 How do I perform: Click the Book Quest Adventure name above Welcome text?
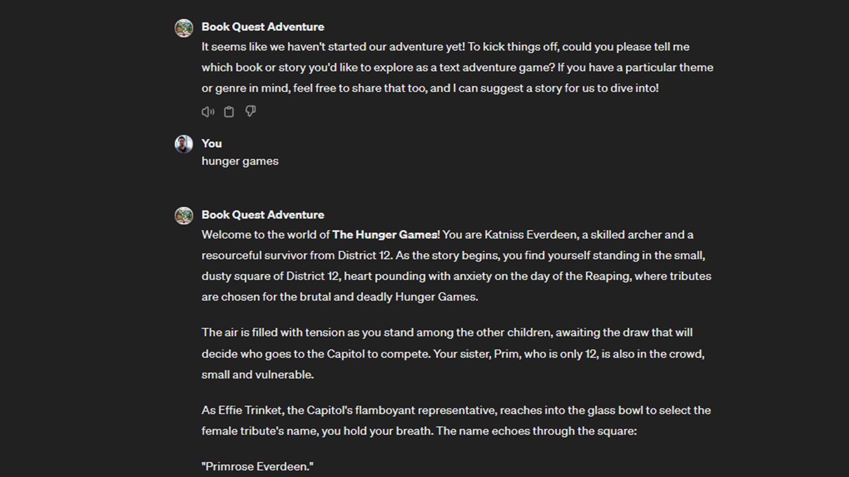point(263,215)
